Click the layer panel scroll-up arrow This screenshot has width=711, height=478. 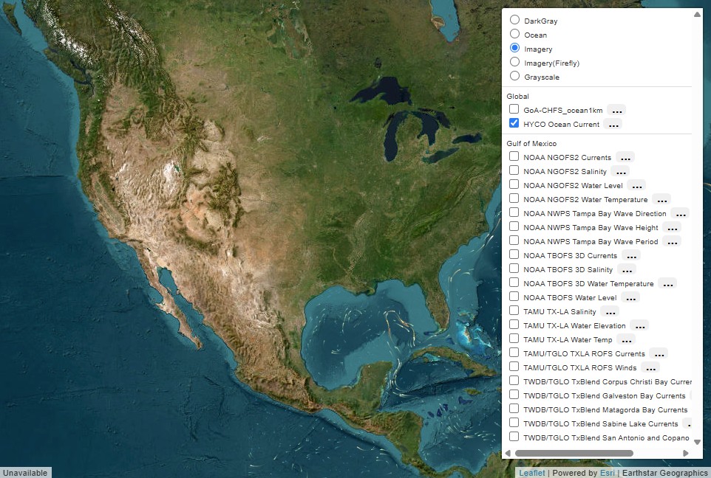click(x=697, y=15)
